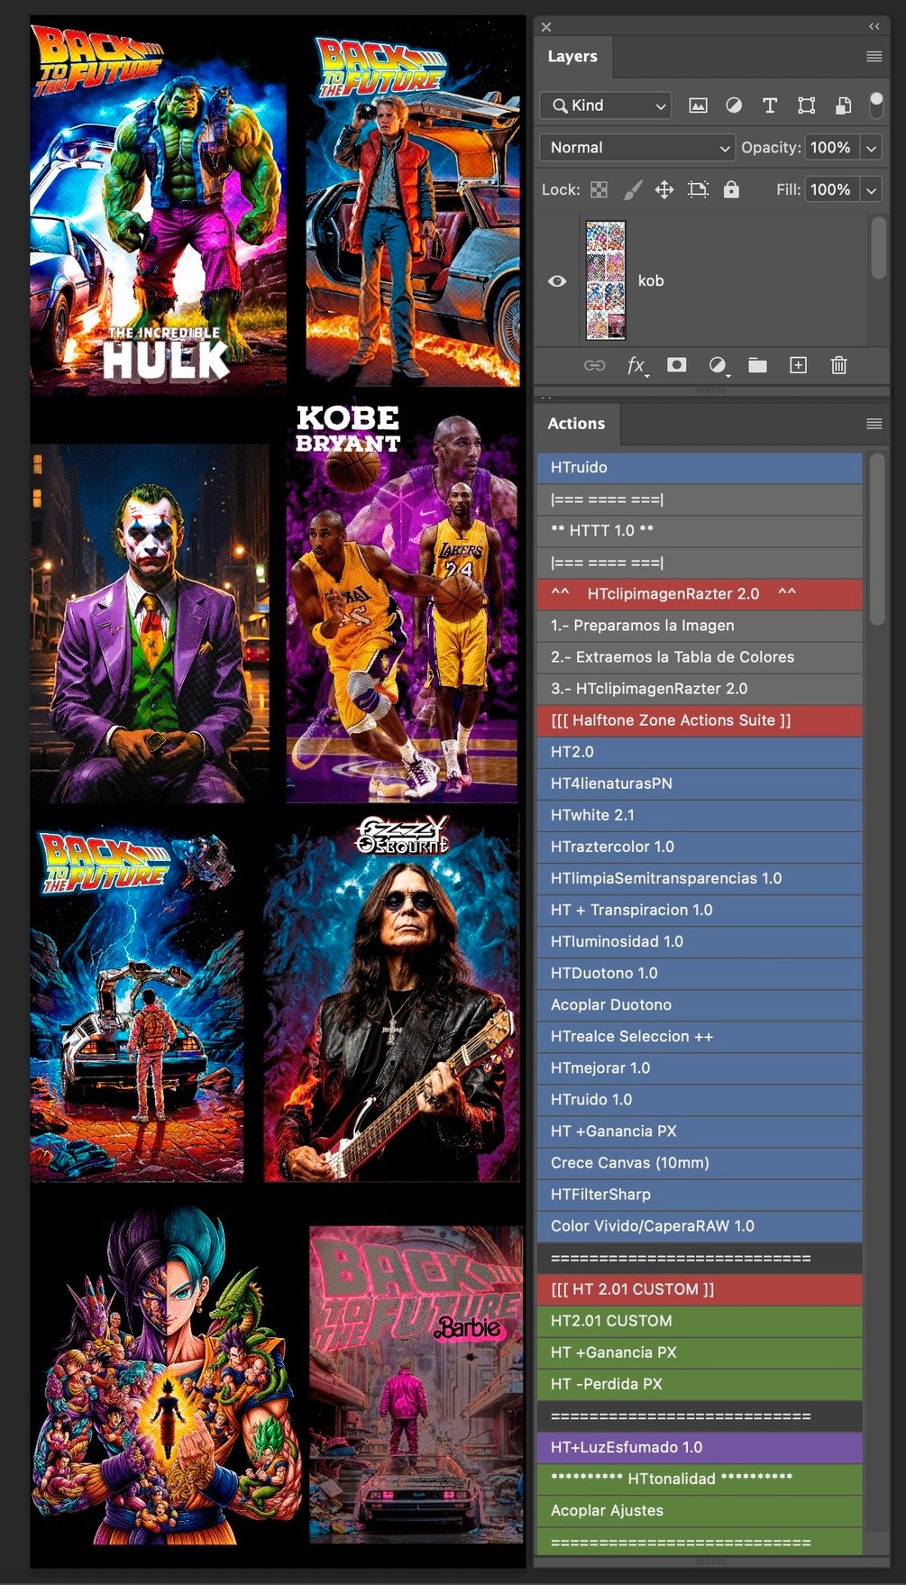Image resolution: width=906 pixels, height=1585 pixels.
Task: Run 2.- Extraemos la Tabla de Colores
Action: (700, 656)
